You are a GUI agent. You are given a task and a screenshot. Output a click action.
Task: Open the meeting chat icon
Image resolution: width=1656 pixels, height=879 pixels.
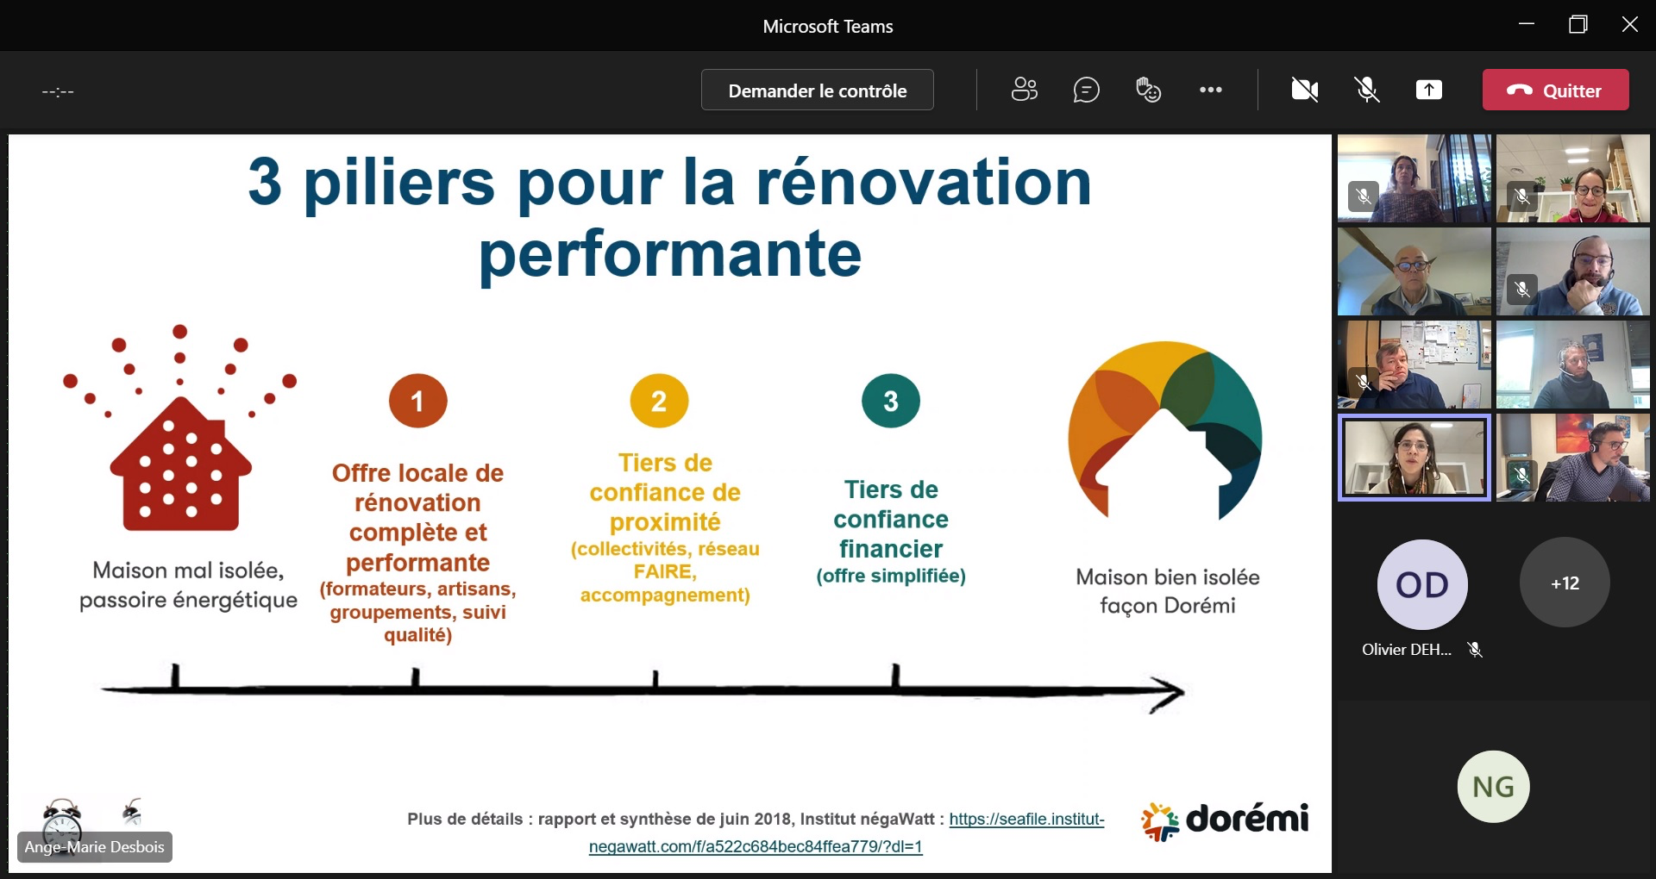pyautogui.click(x=1086, y=90)
